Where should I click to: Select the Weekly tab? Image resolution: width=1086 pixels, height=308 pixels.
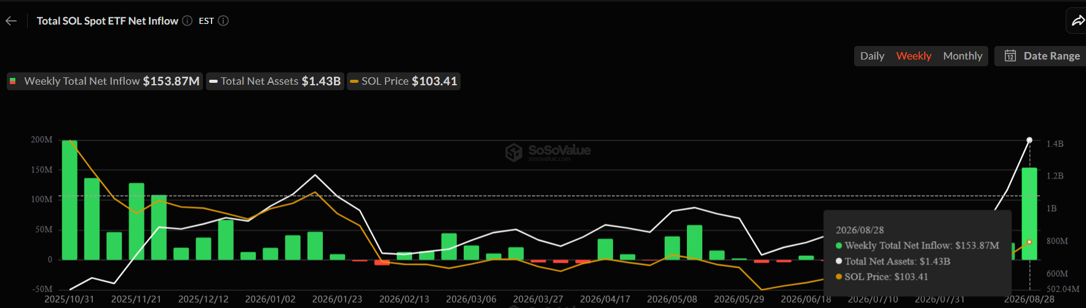[x=914, y=56]
